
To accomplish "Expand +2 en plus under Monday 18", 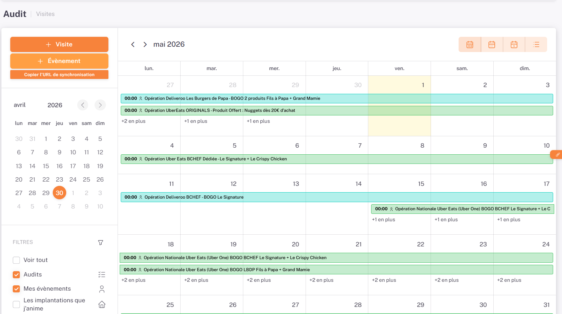I will (x=134, y=280).
